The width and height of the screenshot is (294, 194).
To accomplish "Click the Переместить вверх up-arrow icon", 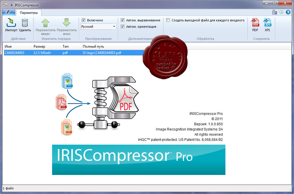I will [x=45, y=23].
